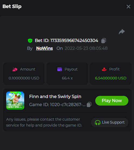Click the Bet Slip header title
This screenshot has width=134, height=150.
(x=12, y=6)
